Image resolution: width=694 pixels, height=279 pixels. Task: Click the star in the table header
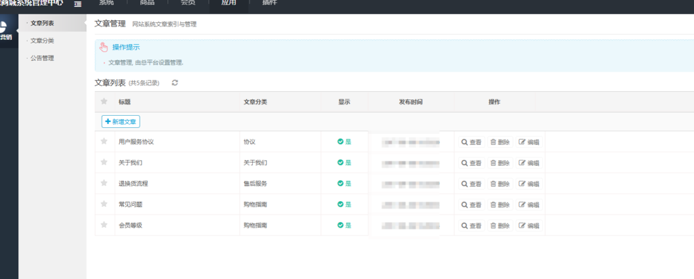(x=104, y=102)
